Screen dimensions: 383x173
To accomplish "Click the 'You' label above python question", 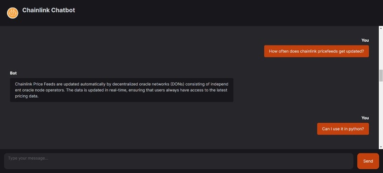I will tap(365, 118).
